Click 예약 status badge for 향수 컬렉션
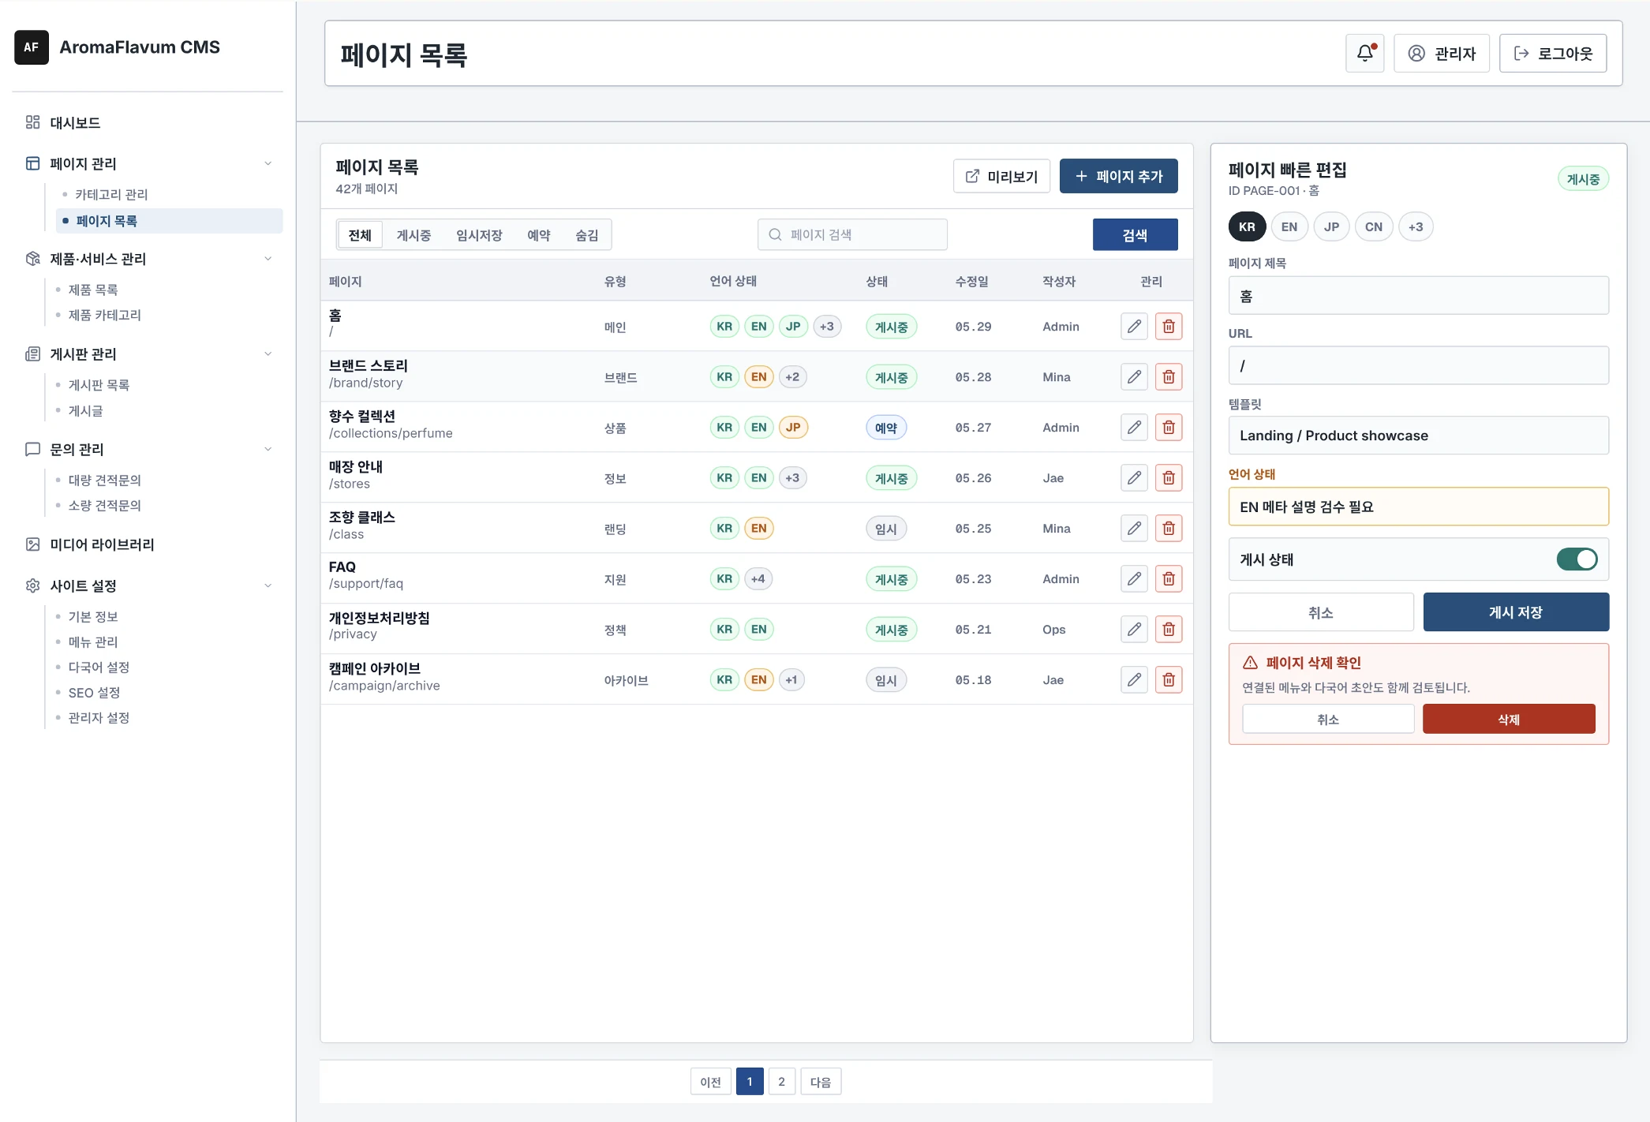This screenshot has height=1122, width=1650. tap(886, 428)
